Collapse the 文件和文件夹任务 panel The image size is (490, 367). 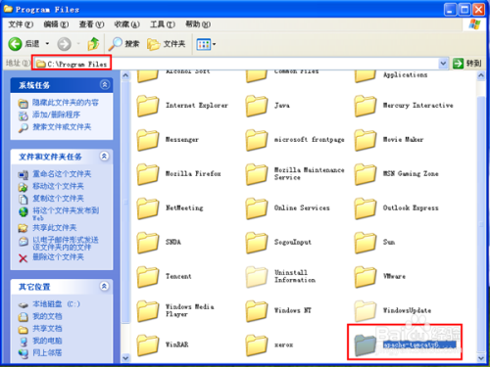pos(104,157)
